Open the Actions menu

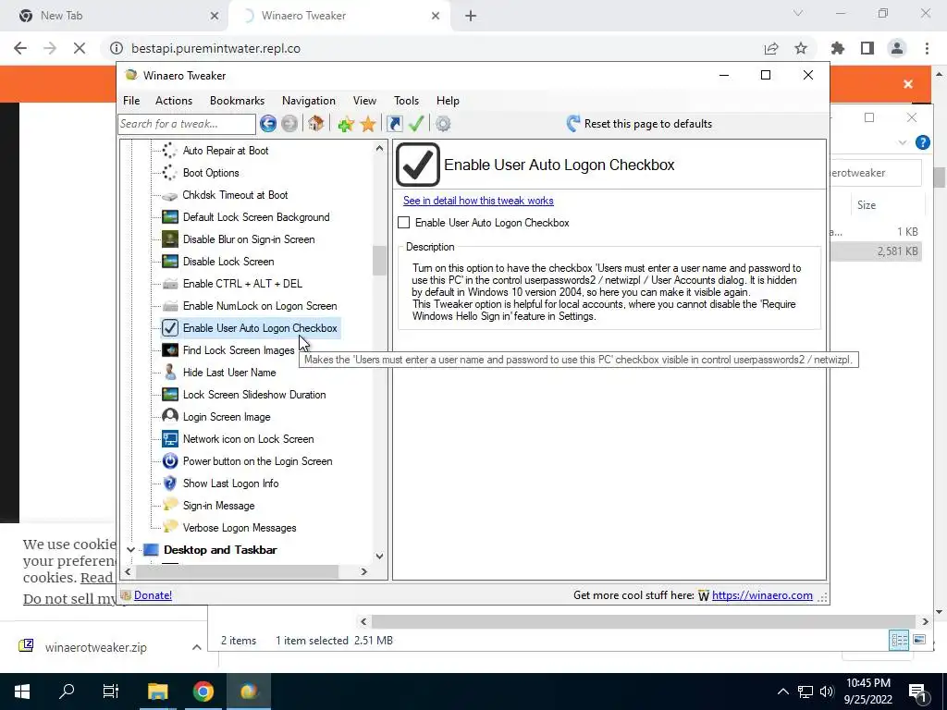(x=173, y=101)
